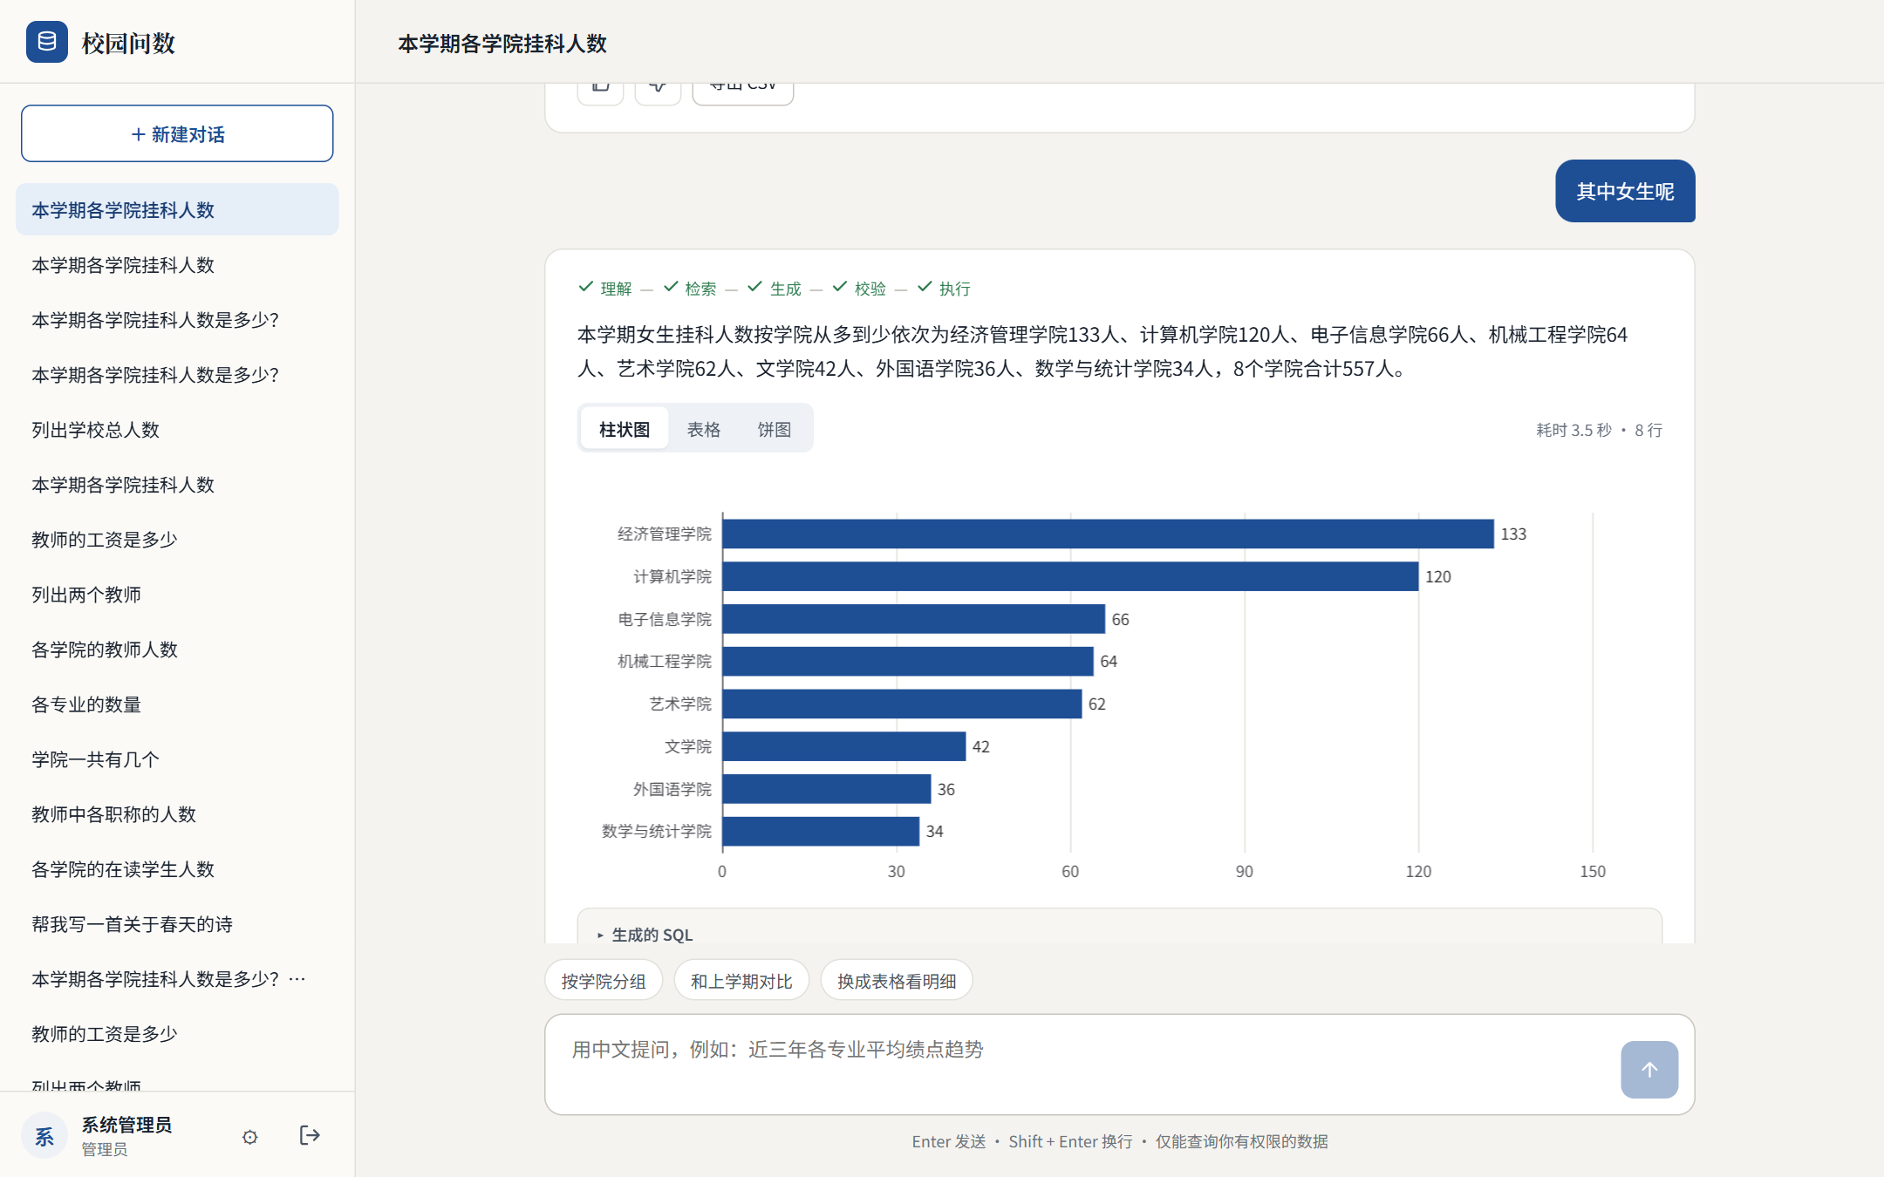Viewport: 1884px width, 1177px height.
Task: Click the 计算机学院 bar in the chart
Action: click(1070, 576)
